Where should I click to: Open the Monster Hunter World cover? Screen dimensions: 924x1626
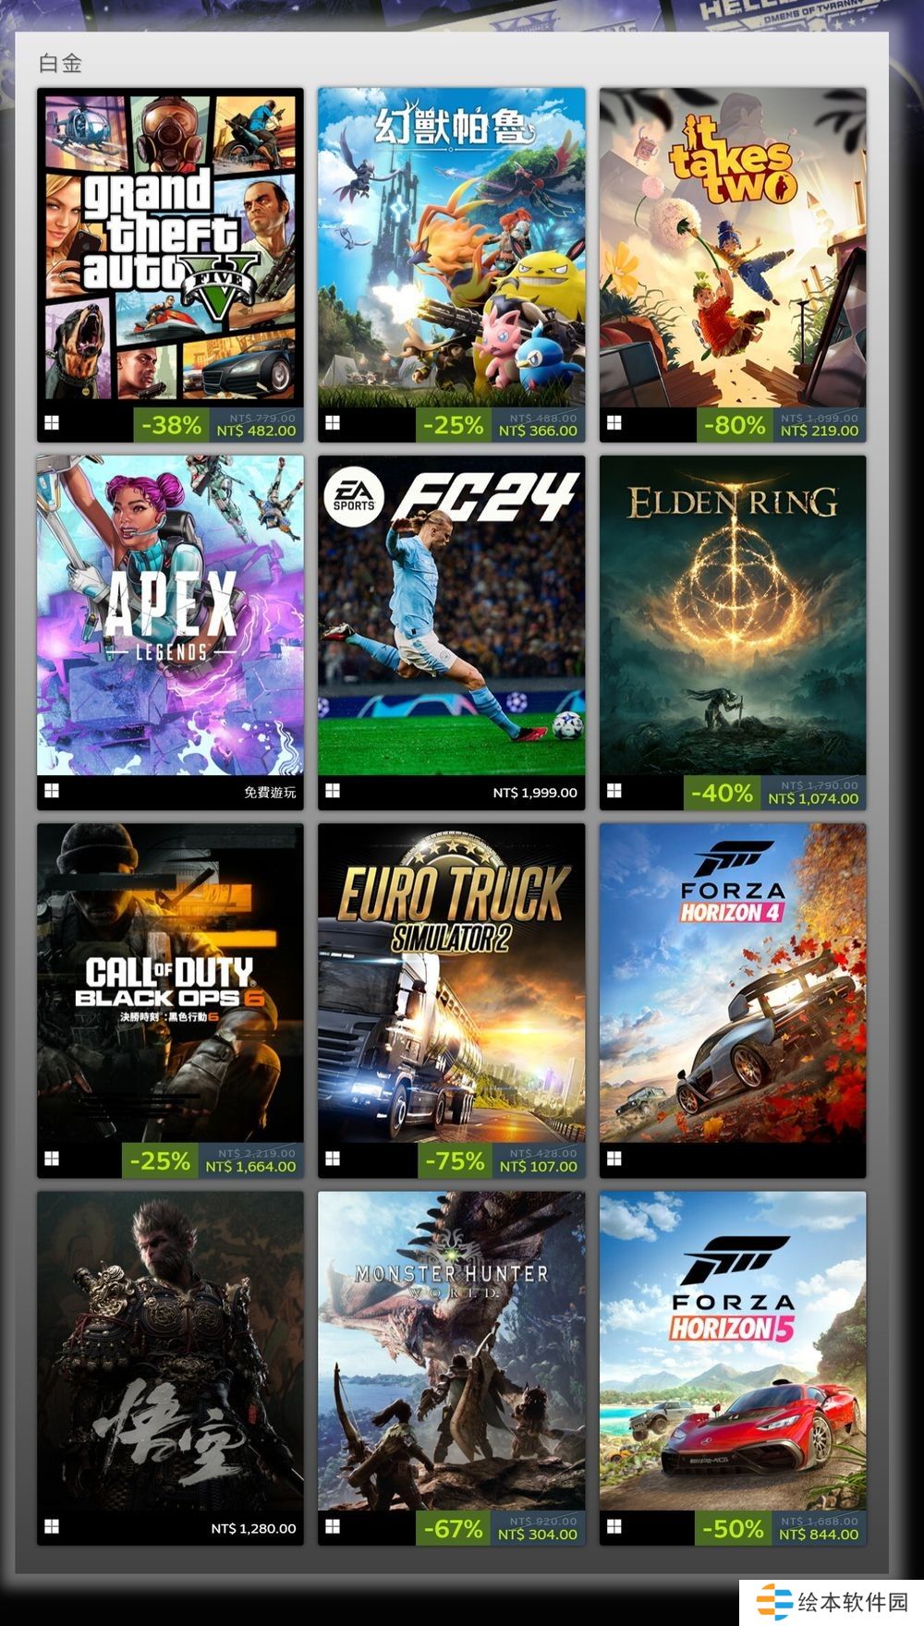(x=452, y=1351)
